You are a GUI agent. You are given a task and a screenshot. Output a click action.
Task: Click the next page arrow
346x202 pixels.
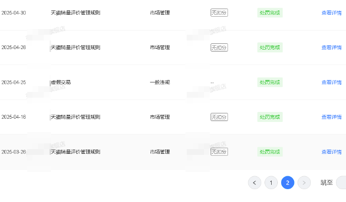[304, 182]
